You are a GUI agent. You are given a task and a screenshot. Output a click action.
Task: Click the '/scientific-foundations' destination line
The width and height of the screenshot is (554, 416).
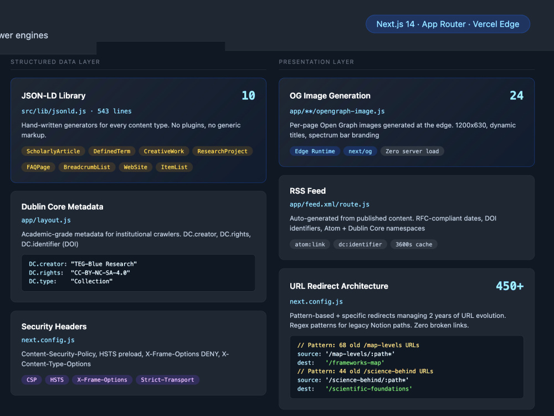pos(355,389)
